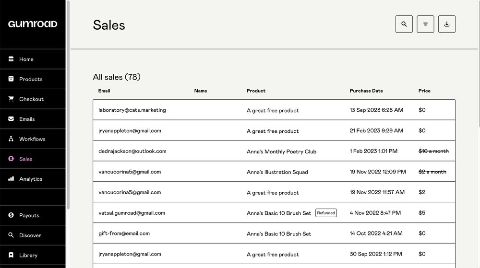Open the sales search button
The image size is (480, 268).
[404, 24]
